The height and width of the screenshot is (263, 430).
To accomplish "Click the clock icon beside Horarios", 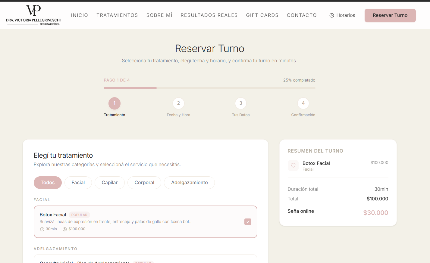I will (332, 15).
